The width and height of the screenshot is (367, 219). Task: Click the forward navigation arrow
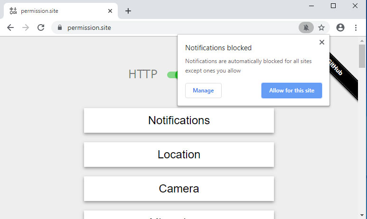[26, 27]
